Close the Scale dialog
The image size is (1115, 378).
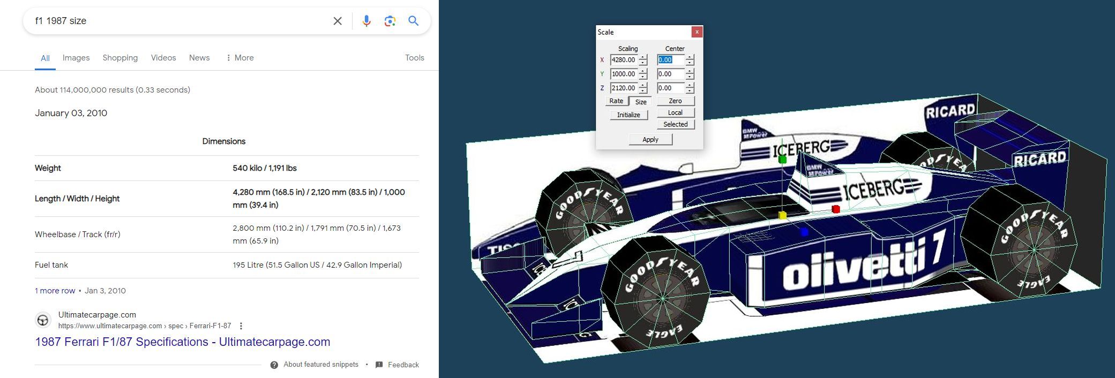pos(697,32)
